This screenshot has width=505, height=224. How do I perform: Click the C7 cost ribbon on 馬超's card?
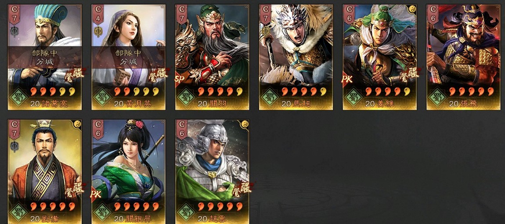(x=265, y=14)
